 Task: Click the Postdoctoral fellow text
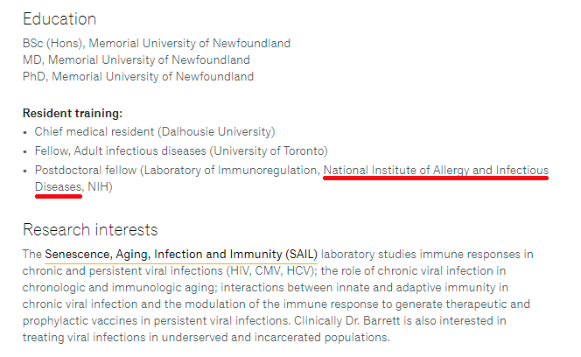point(86,170)
